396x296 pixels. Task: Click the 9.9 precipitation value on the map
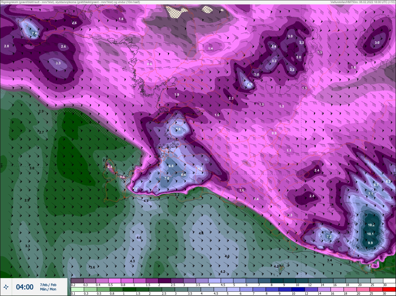click(x=370, y=243)
